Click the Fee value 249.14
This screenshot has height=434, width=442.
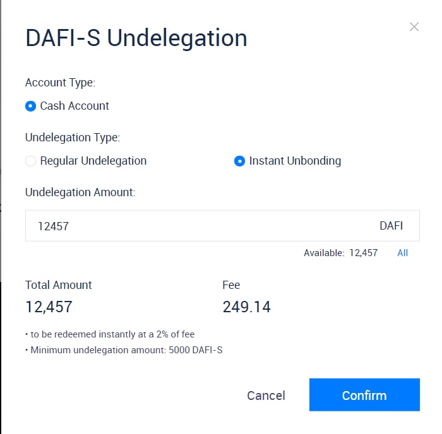(x=246, y=307)
